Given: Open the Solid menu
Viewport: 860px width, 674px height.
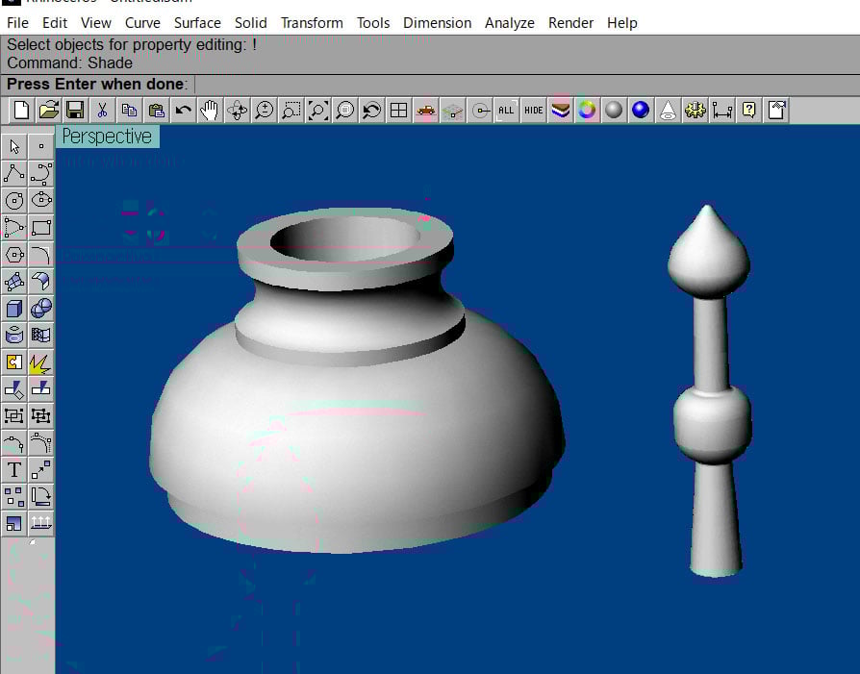Looking at the screenshot, I should [250, 22].
